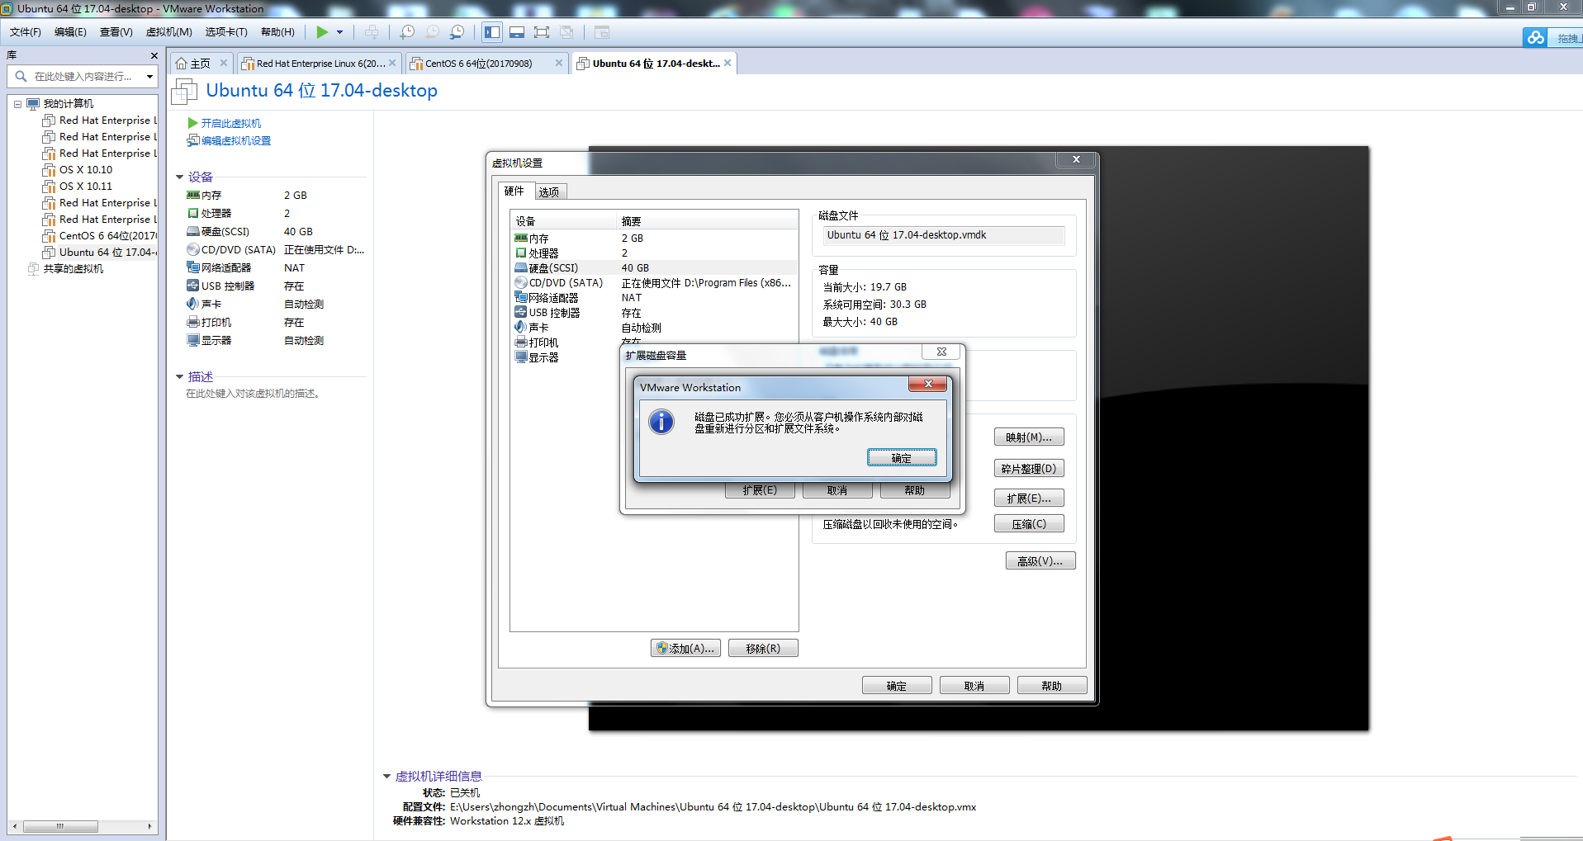Select 硬盘(SCSI) row in settings hardware list
The height and width of the screenshot is (841, 1583).
click(654, 268)
